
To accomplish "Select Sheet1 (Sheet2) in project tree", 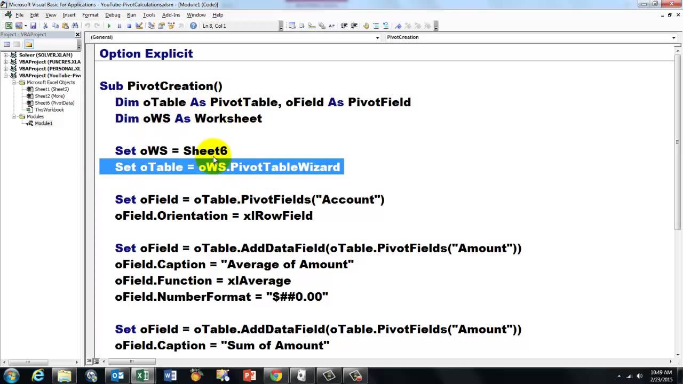I will coord(51,89).
